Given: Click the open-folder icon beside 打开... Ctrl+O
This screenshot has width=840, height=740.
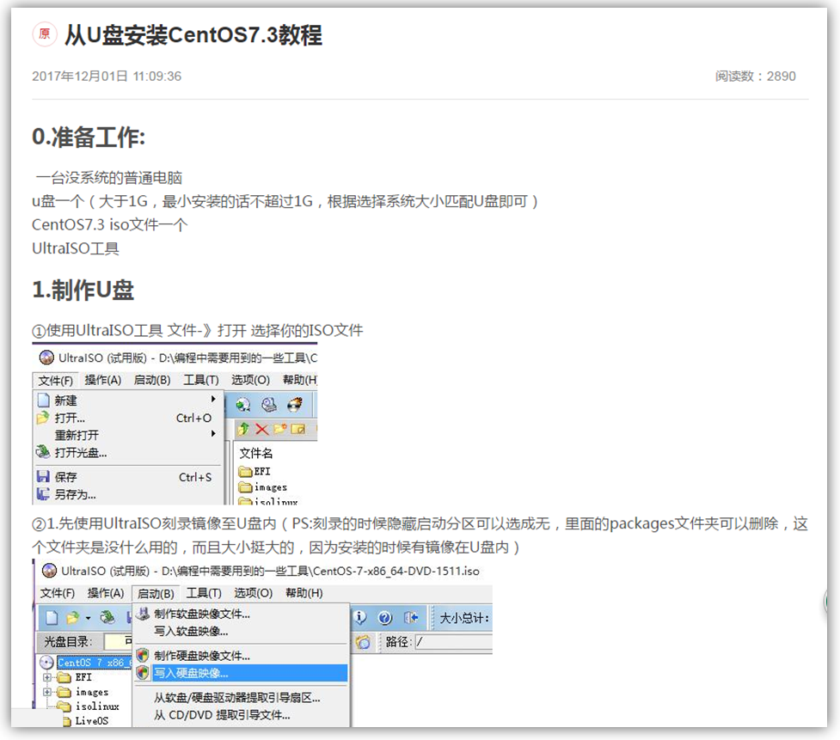Looking at the screenshot, I should pos(43,418).
